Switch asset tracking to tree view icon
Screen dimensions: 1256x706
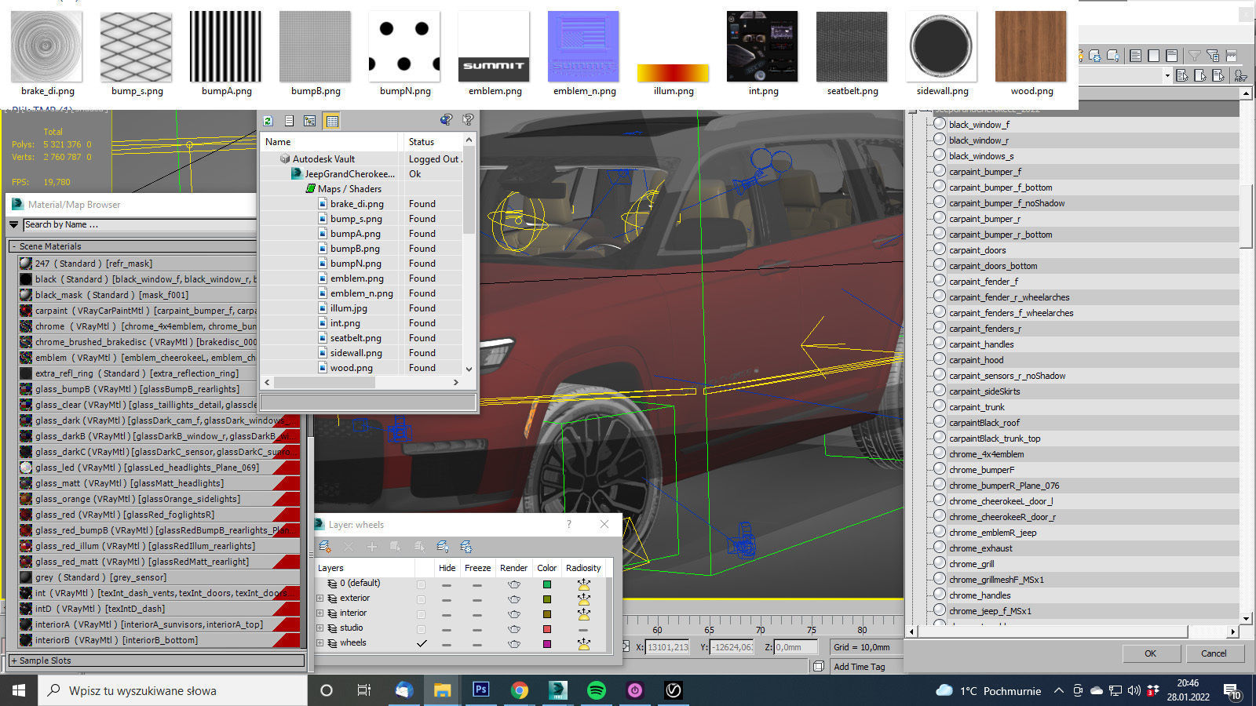310,121
